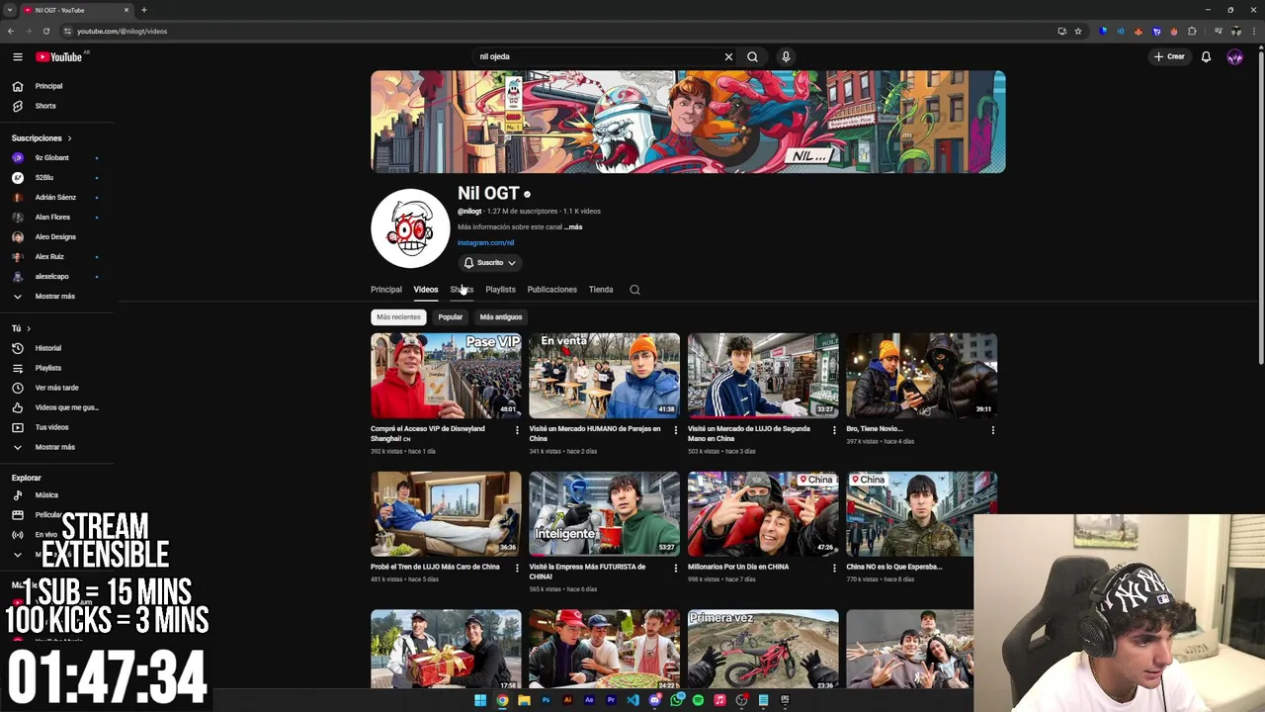
Task: Open Ver más tarde list
Action: [x=56, y=388]
